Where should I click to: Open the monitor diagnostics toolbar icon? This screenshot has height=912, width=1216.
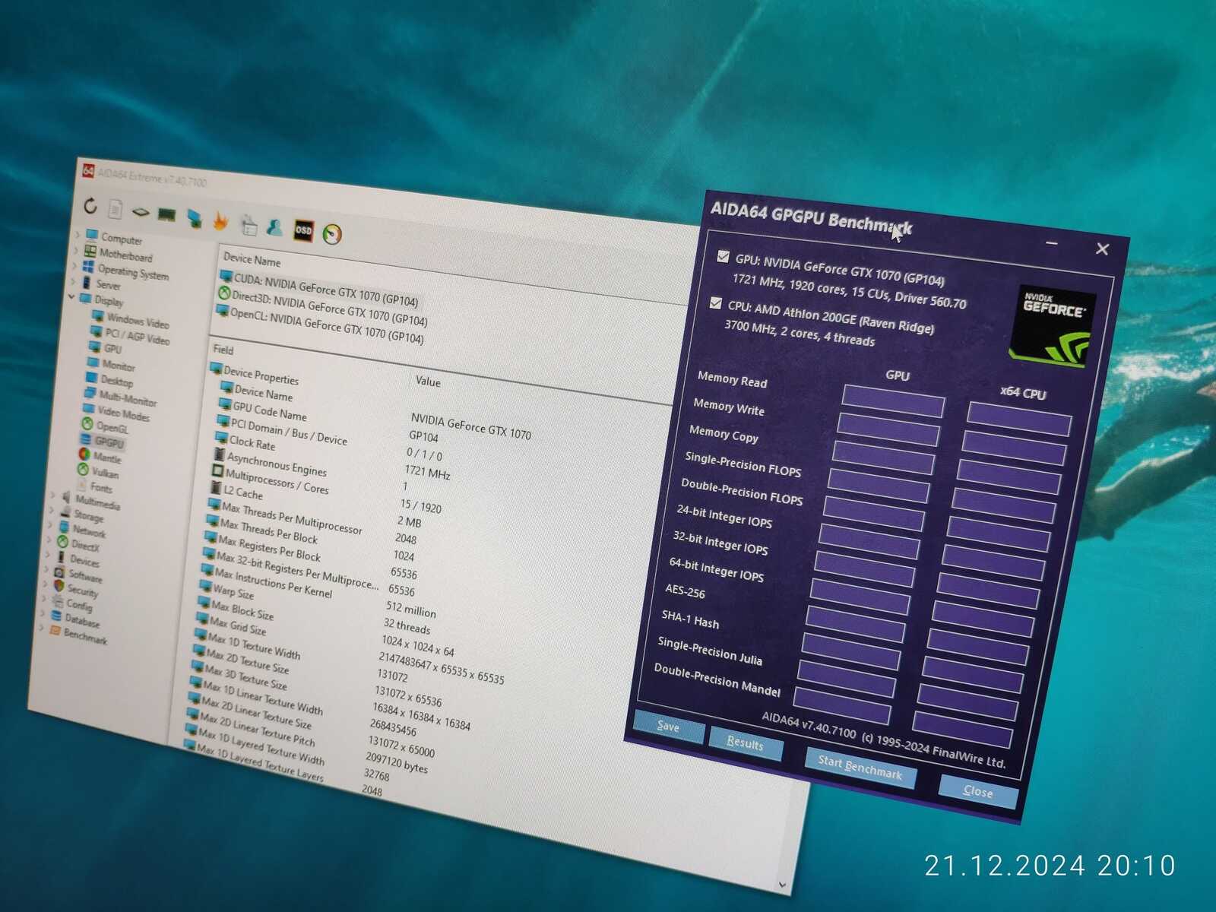[195, 219]
